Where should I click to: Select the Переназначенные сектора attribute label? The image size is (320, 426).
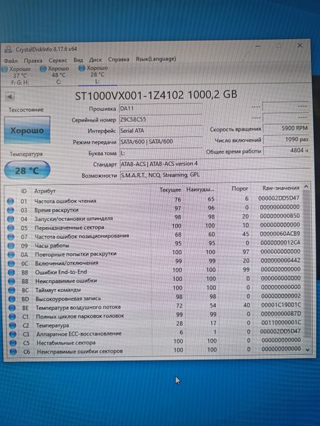(x=69, y=228)
